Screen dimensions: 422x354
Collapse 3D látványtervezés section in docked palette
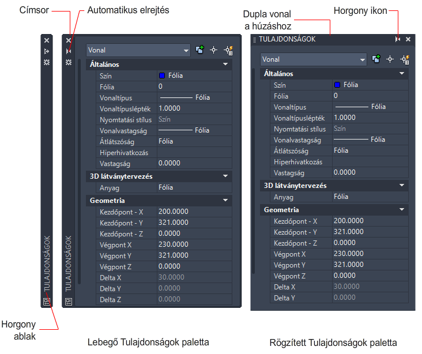pyautogui.click(x=402, y=185)
